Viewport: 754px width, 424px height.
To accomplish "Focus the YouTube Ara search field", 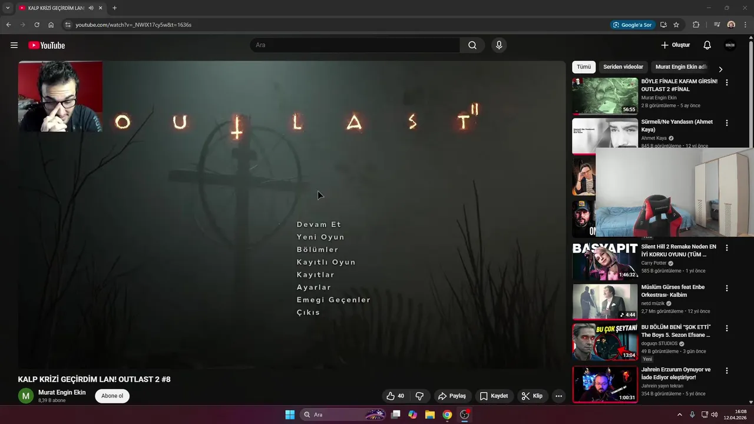I will 355,45.
